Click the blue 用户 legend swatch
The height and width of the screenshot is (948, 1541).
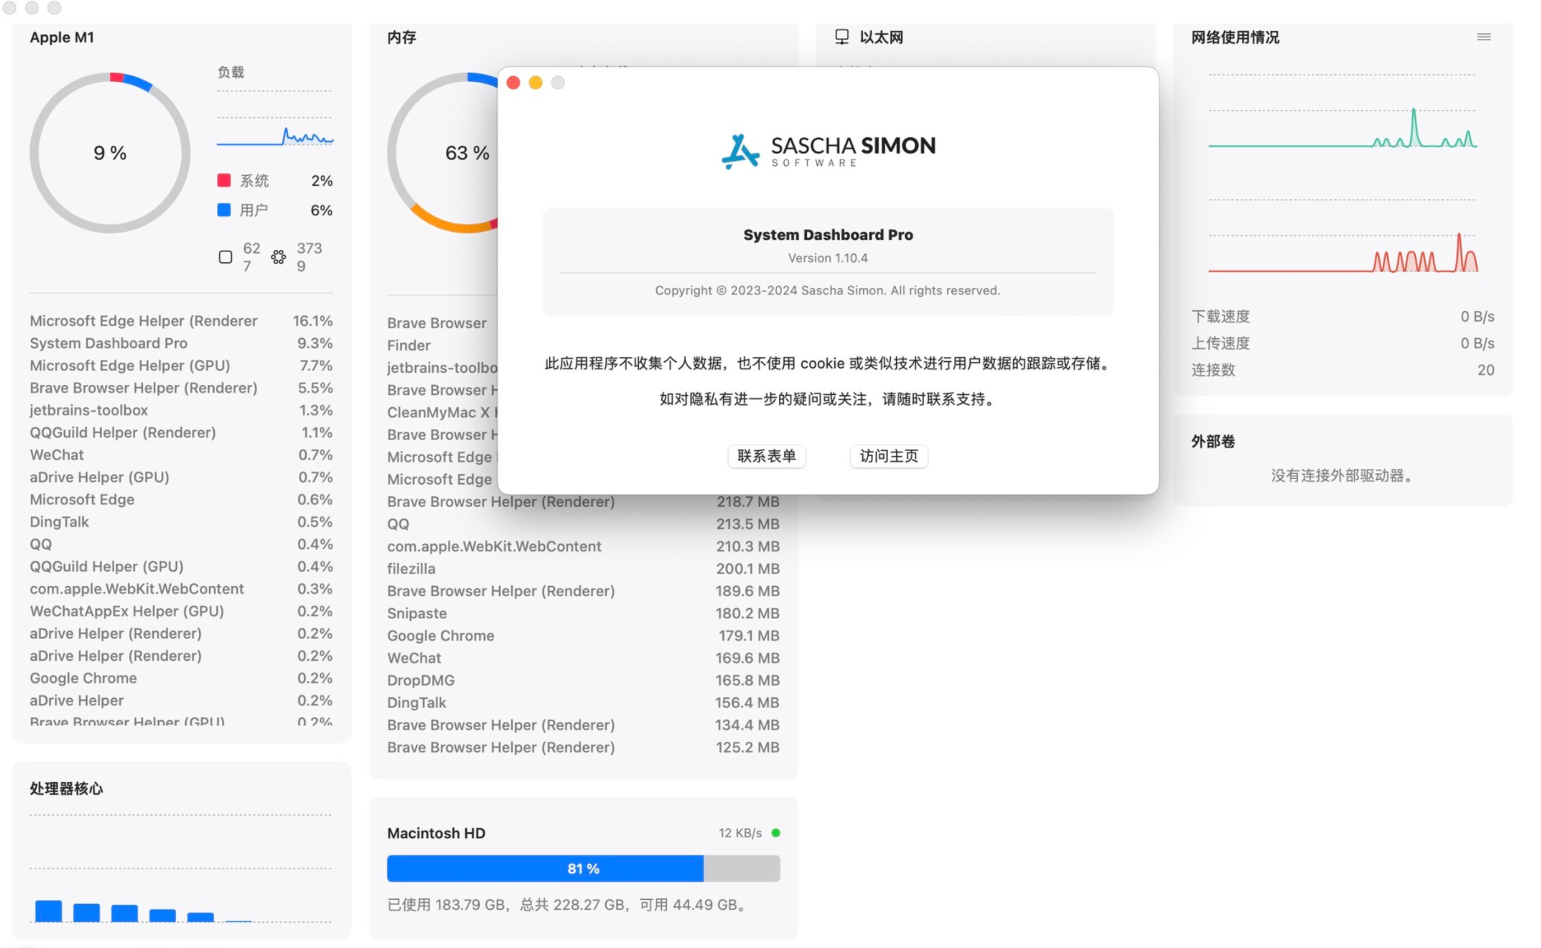(x=224, y=210)
